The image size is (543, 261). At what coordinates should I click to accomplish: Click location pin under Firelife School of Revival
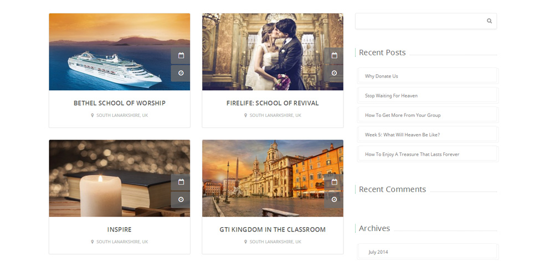[x=245, y=115]
